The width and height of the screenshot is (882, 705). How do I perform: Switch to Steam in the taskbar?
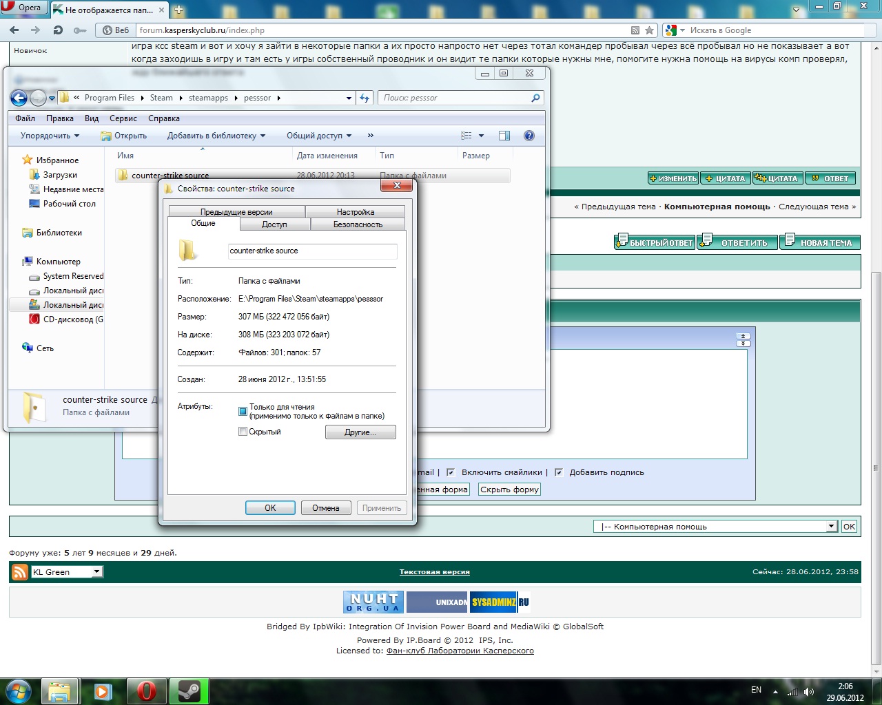pyautogui.click(x=189, y=691)
